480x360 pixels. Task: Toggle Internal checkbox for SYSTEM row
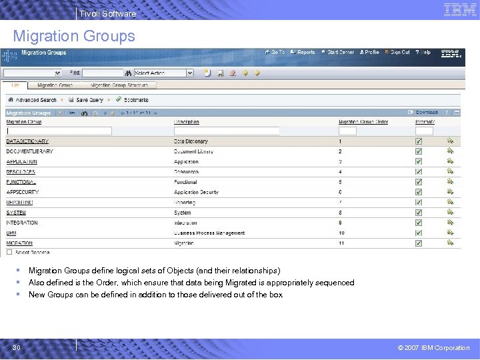tap(419, 213)
